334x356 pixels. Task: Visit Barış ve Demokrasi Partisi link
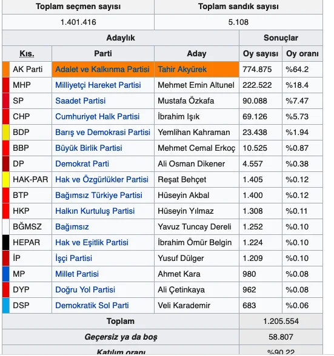coord(103,132)
